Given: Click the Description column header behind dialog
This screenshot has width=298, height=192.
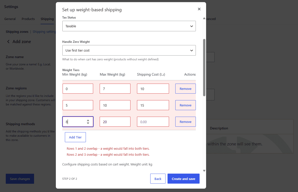Looking at the screenshot, I should pos(219,128).
